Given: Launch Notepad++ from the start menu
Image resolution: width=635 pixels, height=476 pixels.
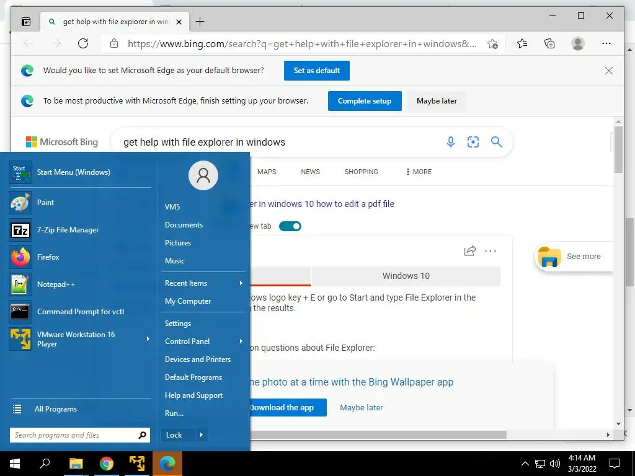Looking at the screenshot, I should 80,284.
